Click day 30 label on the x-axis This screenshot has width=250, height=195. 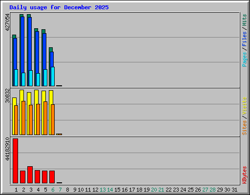227,190
